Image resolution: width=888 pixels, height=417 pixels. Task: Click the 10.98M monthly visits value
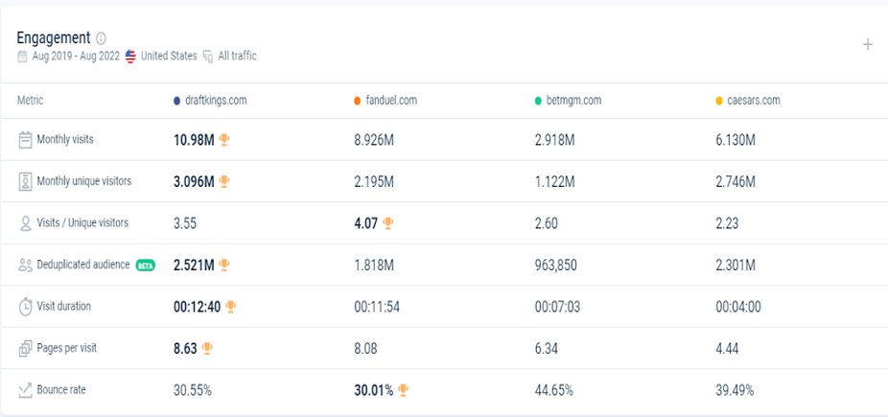pos(194,140)
